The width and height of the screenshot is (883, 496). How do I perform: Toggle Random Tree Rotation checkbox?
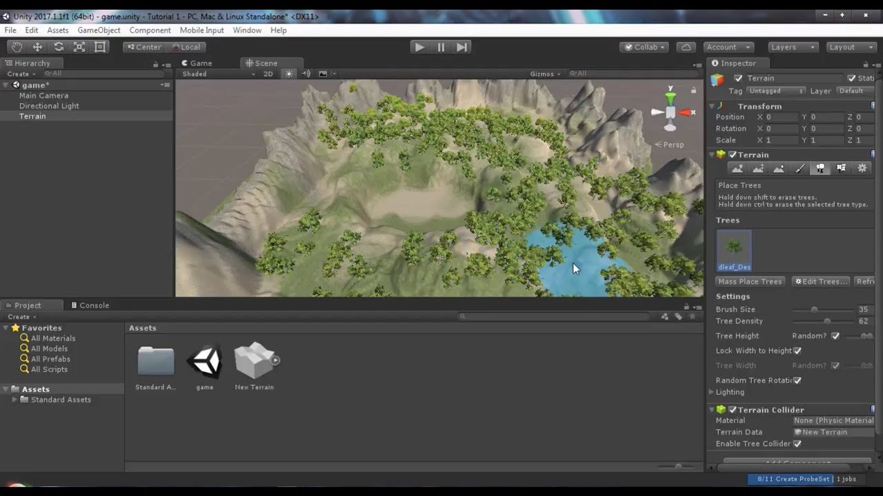797,380
